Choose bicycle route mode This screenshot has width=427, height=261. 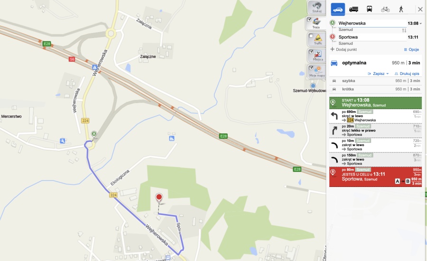(x=385, y=9)
